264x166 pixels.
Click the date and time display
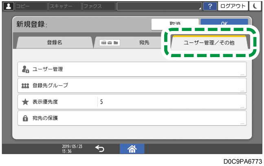(x=72, y=148)
